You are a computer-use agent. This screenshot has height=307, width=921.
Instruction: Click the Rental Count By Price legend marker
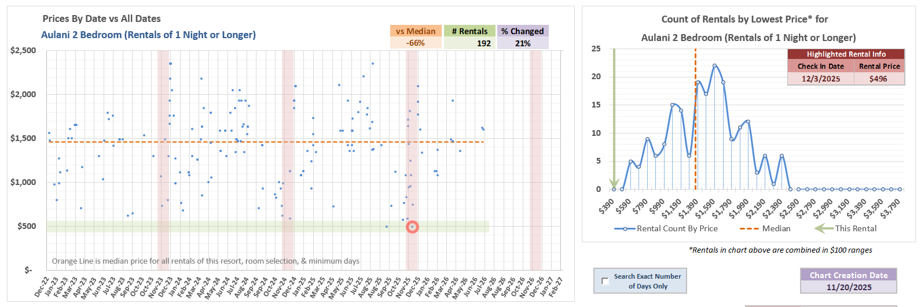(x=625, y=229)
